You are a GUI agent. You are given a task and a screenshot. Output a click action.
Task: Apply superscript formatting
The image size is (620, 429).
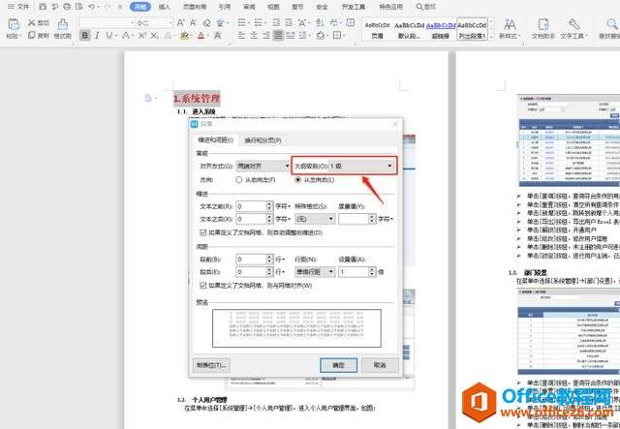point(142,35)
